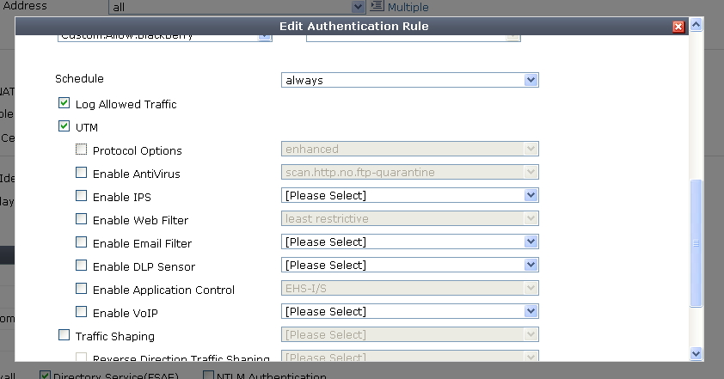Image resolution: width=724 pixels, height=379 pixels.
Task: Enable Traffic Shaping checkbox
Action: pyautogui.click(x=64, y=334)
